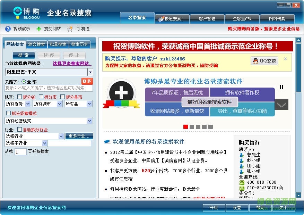Open 设置 from the bottom bar
Screen dimensions: 304x215
[x=237, y=208]
